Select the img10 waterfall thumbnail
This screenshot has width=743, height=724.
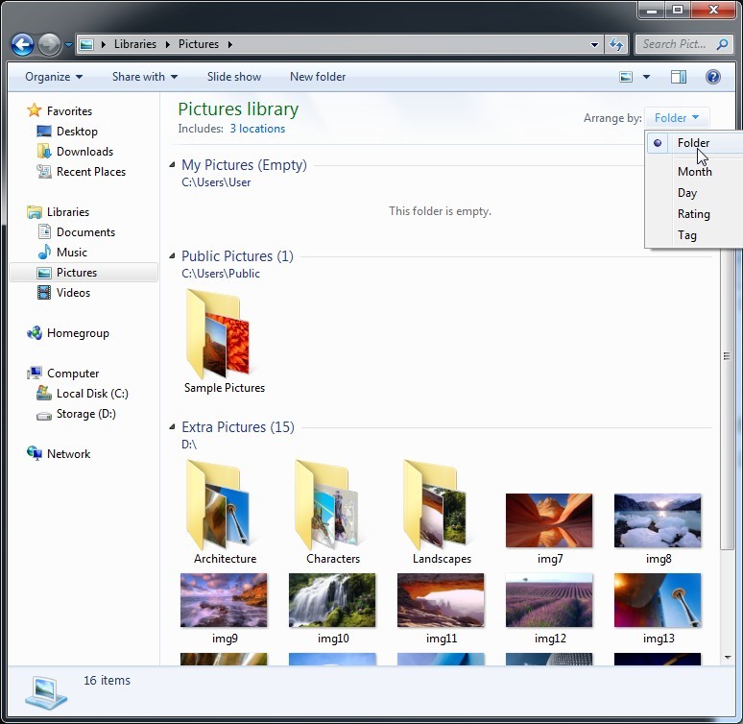[332, 600]
